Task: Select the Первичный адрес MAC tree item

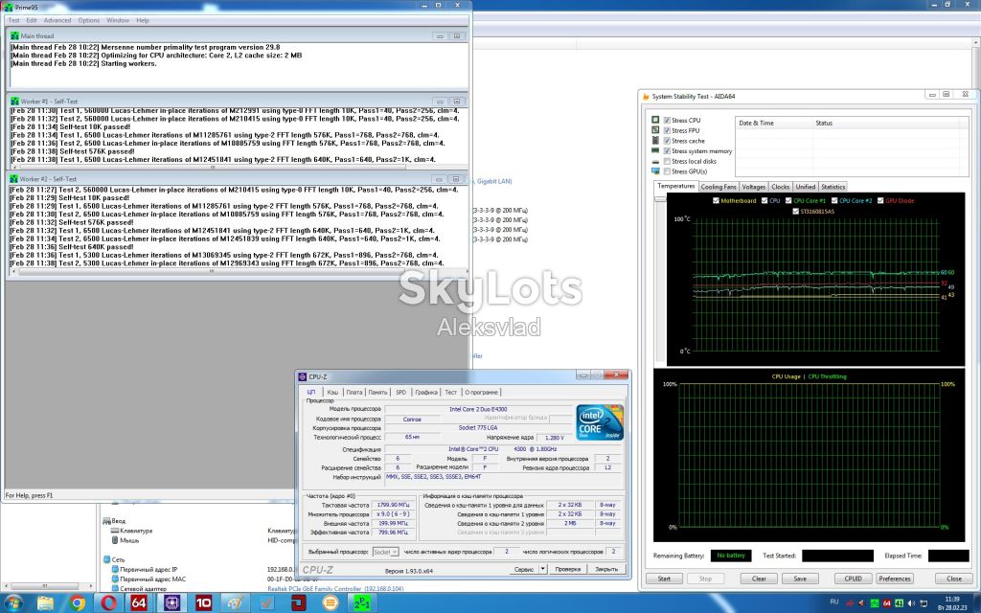Action: coord(152,579)
